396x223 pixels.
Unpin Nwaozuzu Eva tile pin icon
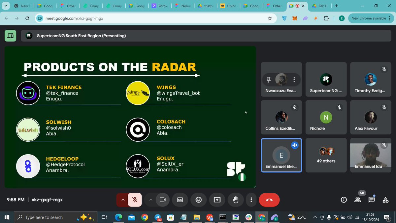coord(269,79)
